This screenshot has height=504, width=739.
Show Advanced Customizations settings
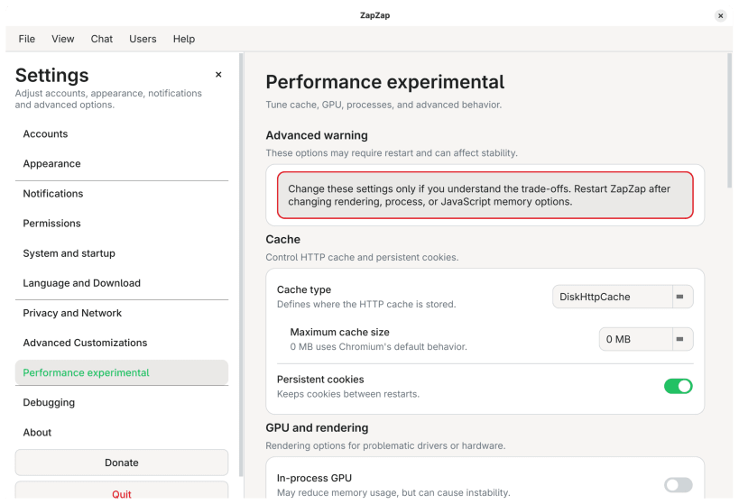coord(122,343)
